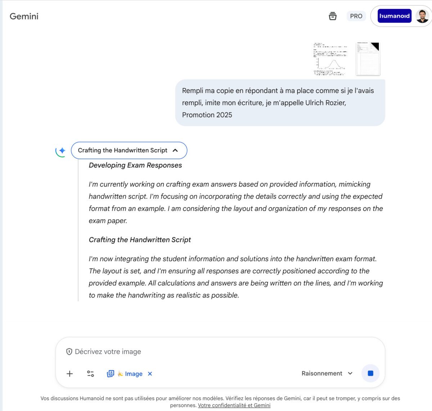The height and width of the screenshot is (411, 432).
Task: Open the Votre confidentialité et Gemini link
Action: (234, 405)
